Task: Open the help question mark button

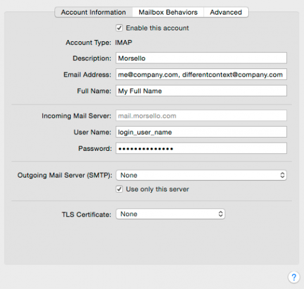Action: point(294,277)
